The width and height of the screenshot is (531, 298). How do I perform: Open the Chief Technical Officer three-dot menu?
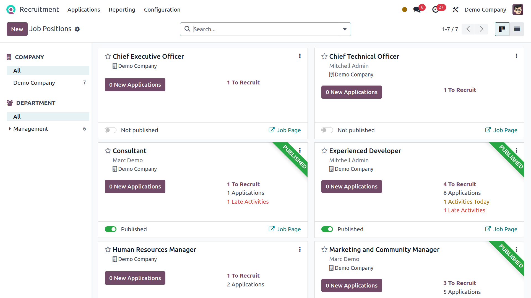pyautogui.click(x=516, y=56)
